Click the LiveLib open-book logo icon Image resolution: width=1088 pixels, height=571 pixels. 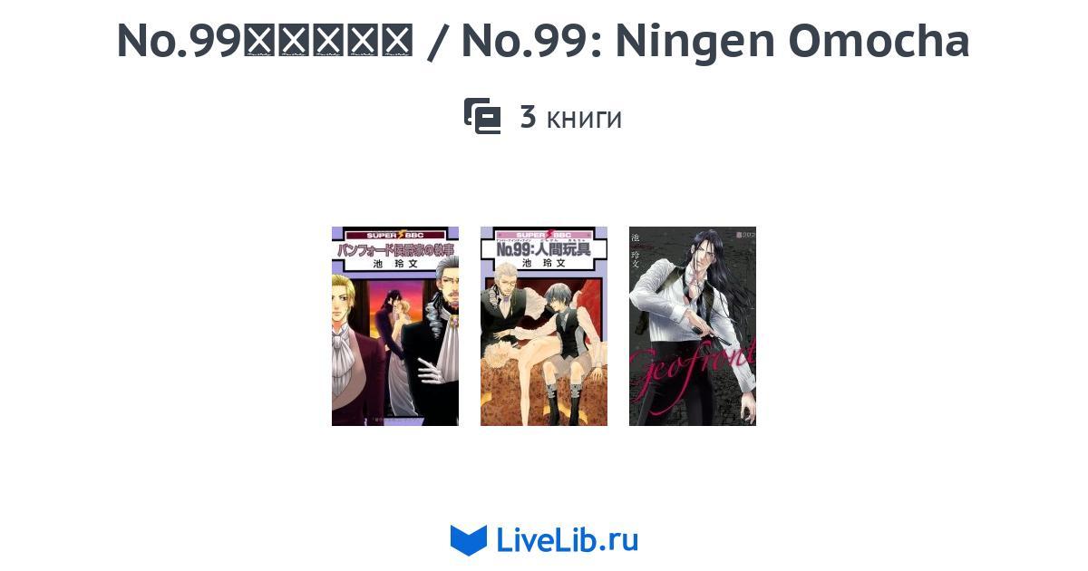click(x=469, y=540)
